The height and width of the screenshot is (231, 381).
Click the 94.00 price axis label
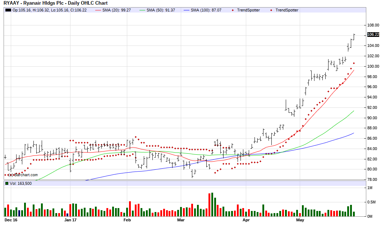tap(373, 97)
